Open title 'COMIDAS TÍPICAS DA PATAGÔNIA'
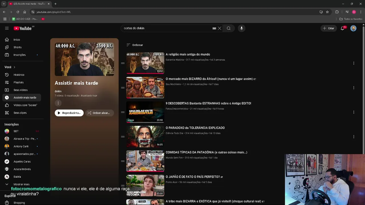This screenshot has width=365, height=205. pyautogui.click(x=206, y=152)
